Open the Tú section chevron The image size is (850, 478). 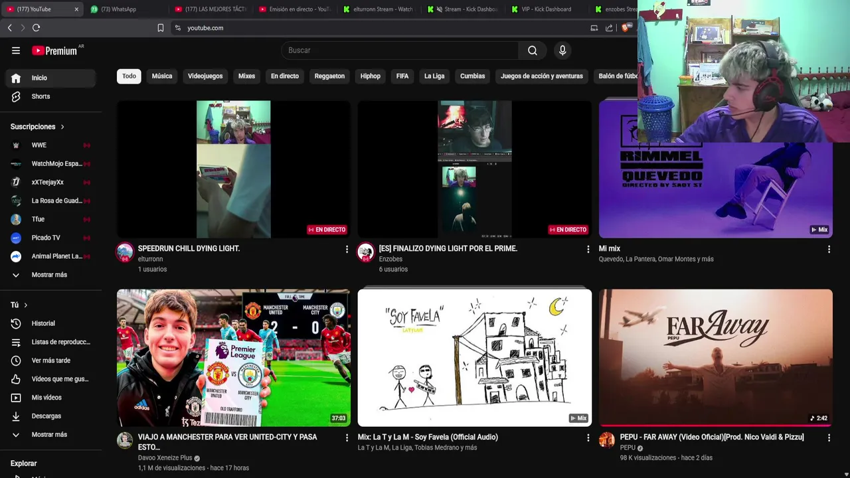25,305
